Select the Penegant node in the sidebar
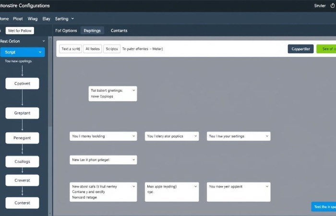Screen dimensions: 336x216 click(x=22, y=138)
